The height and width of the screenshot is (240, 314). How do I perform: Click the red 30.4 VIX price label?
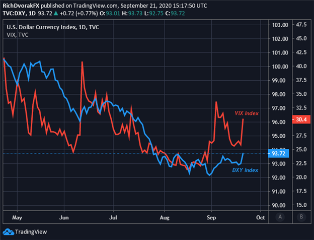click(301, 119)
